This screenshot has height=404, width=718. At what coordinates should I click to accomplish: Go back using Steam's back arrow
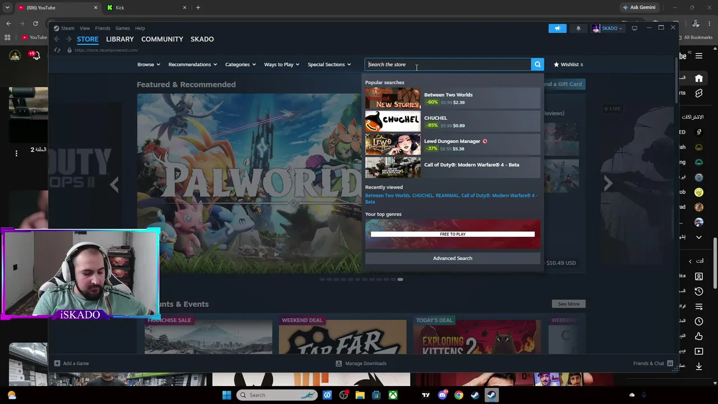tap(57, 39)
